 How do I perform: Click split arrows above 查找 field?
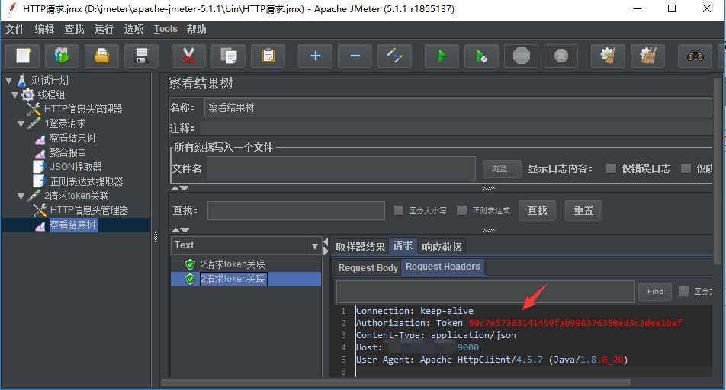click(180, 188)
